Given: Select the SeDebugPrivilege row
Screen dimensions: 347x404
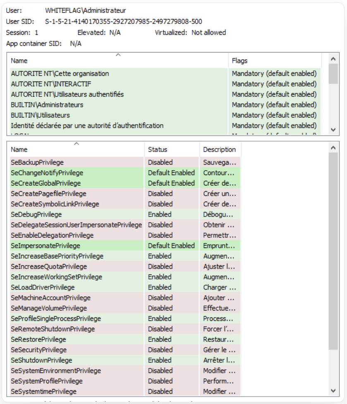Looking at the screenshot, I should point(36,214).
